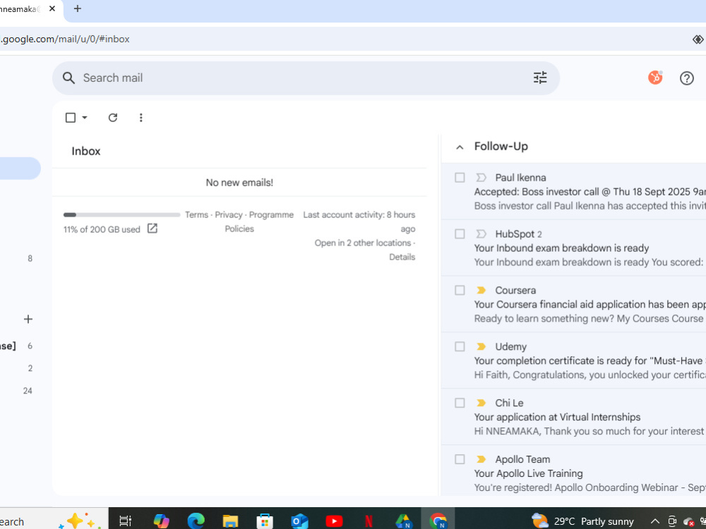Open the Privacy link
706x529 pixels.
click(x=229, y=214)
